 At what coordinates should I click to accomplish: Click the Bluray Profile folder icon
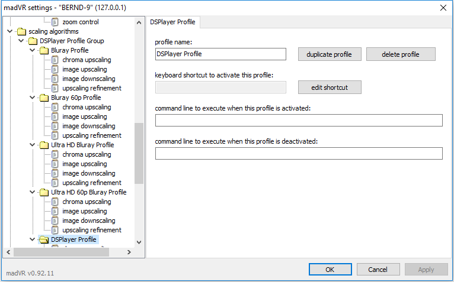coord(44,51)
